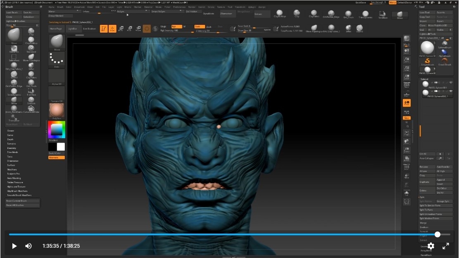The height and width of the screenshot is (258, 459).
Task: Open the Dots stroke type selector
Action: point(57,60)
